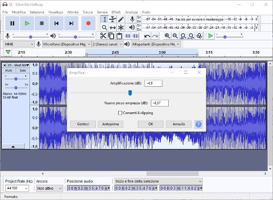The image size is (273, 200).
Task: Start playback with the green Play button
Action: pos(27,23)
